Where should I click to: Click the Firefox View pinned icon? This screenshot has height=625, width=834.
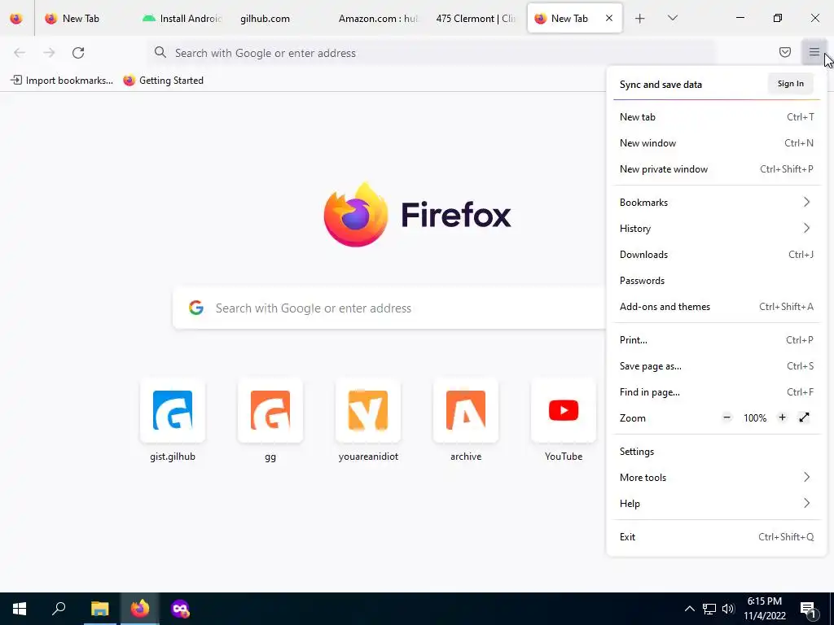pos(16,18)
